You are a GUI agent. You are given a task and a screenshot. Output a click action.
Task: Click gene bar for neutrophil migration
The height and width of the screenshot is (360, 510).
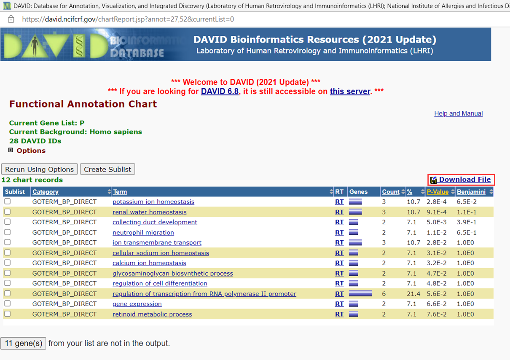[x=353, y=233]
